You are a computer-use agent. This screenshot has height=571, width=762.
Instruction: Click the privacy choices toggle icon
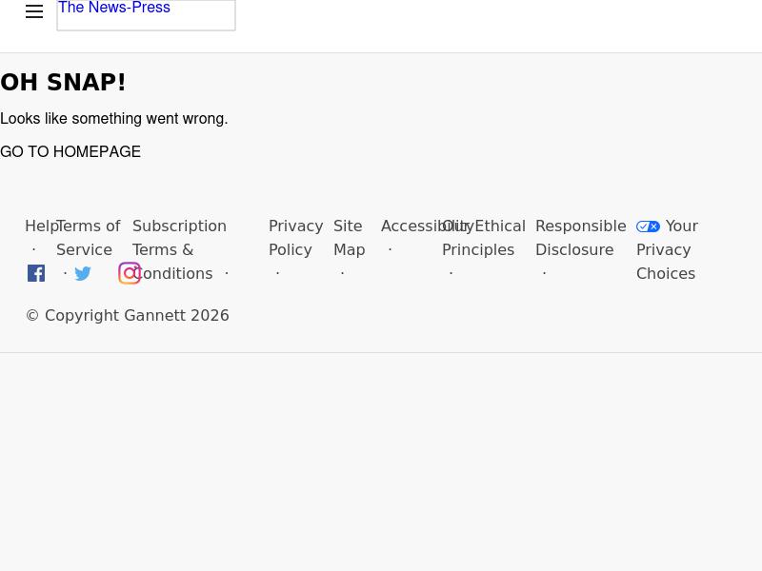[x=648, y=226]
